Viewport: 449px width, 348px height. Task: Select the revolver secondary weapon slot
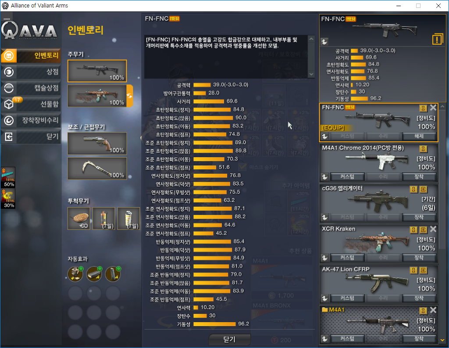click(x=97, y=144)
